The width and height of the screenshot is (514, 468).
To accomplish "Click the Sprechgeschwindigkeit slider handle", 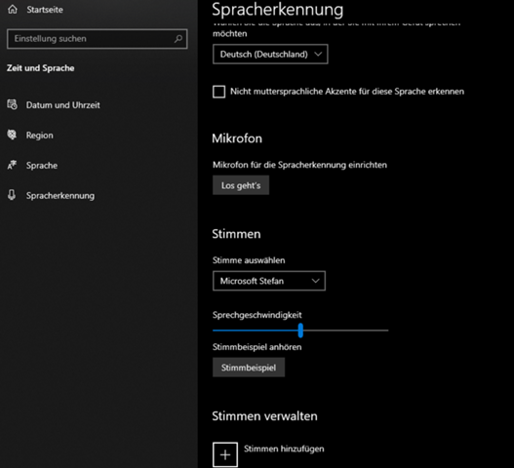I will (x=300, y=331).
